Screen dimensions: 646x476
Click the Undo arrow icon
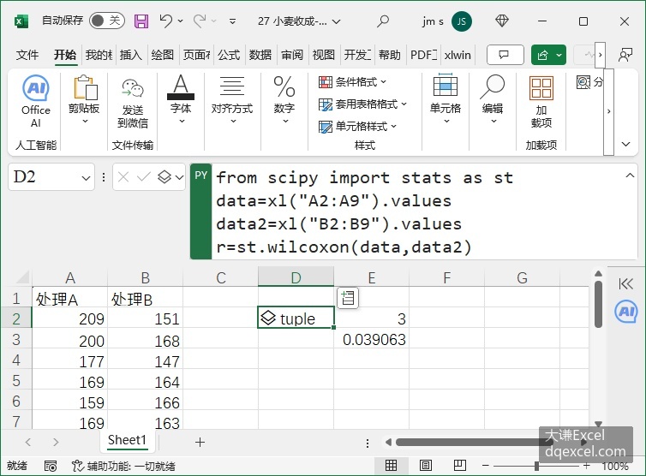[165, 21]
